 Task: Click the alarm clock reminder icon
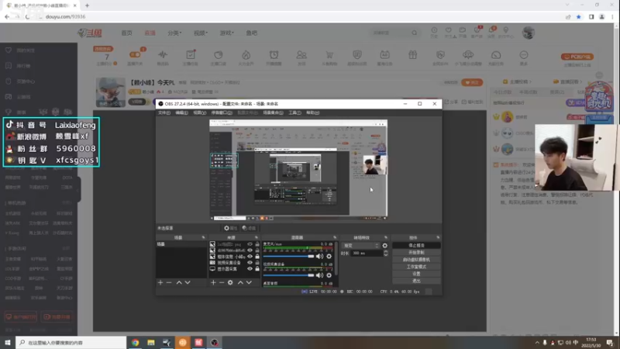click(x=274, y=54)
